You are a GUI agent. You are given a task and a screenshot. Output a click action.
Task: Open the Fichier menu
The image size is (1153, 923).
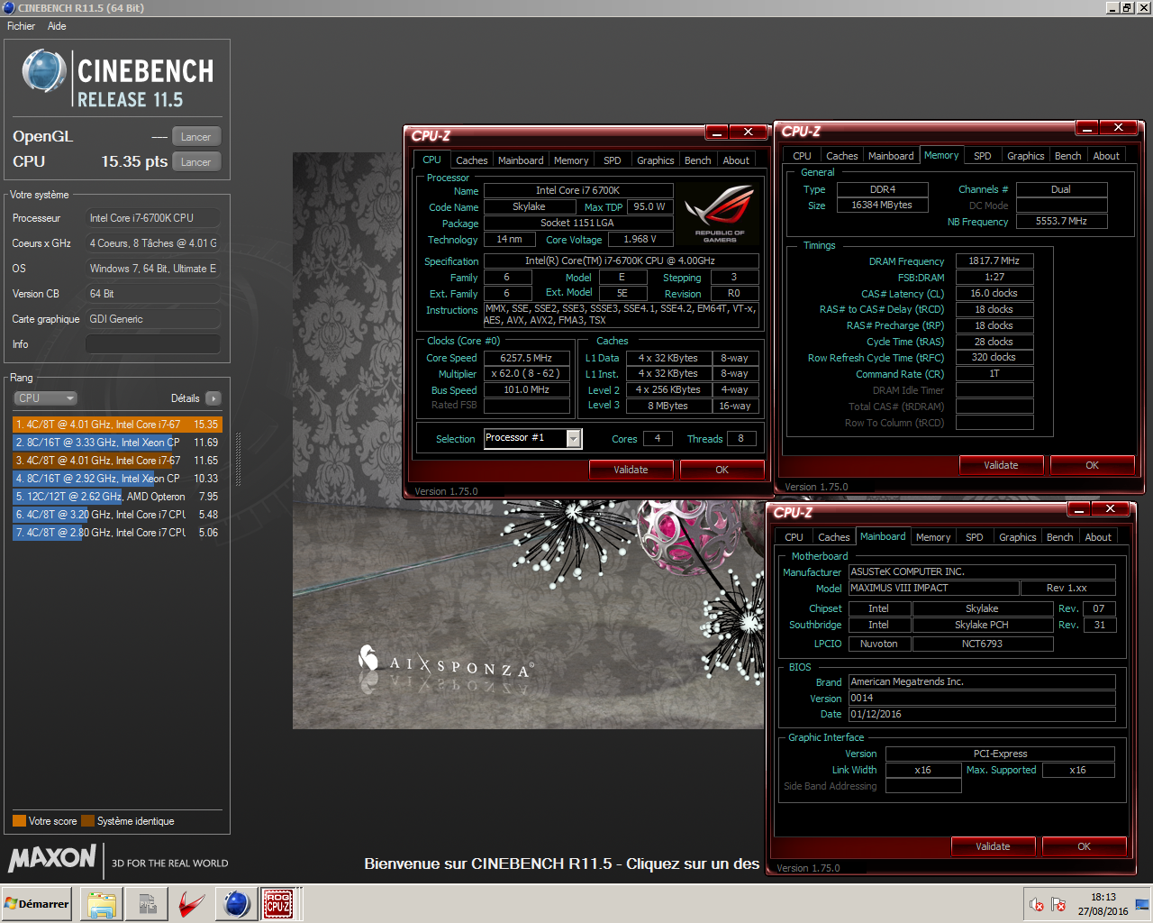click(x=21, y=26)
